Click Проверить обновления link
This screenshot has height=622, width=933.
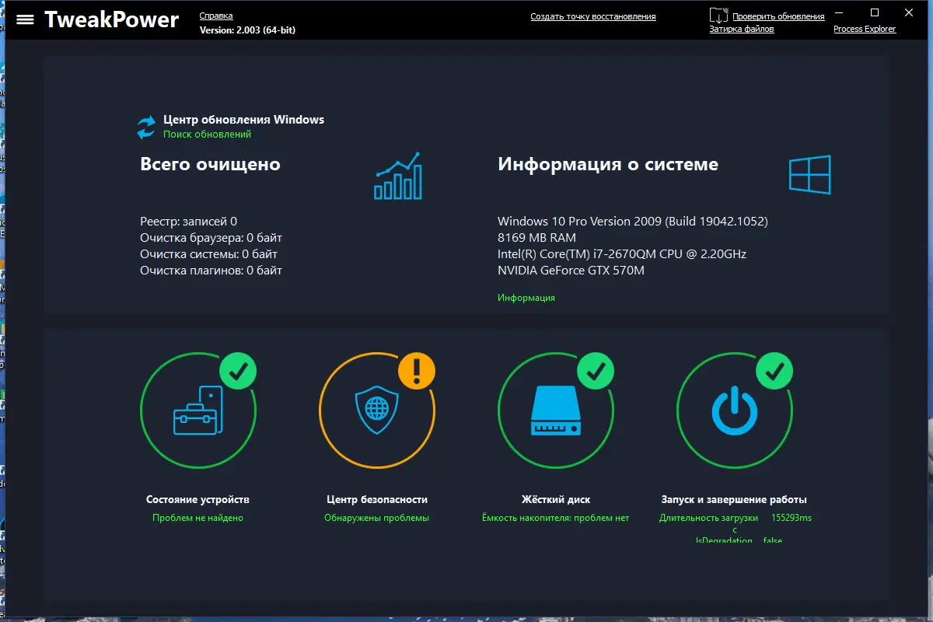coord(778,16)
